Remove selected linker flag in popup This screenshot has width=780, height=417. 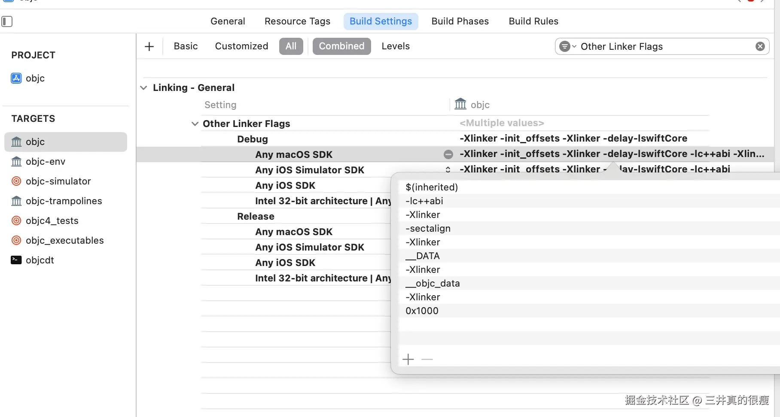[x=427, y=359]
